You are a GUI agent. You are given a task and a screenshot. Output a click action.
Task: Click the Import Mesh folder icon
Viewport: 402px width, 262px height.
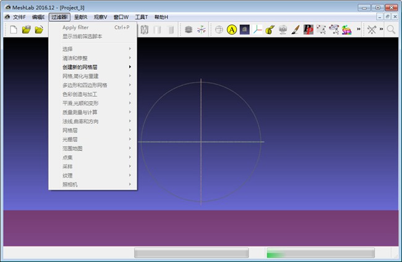pos(39,30)
